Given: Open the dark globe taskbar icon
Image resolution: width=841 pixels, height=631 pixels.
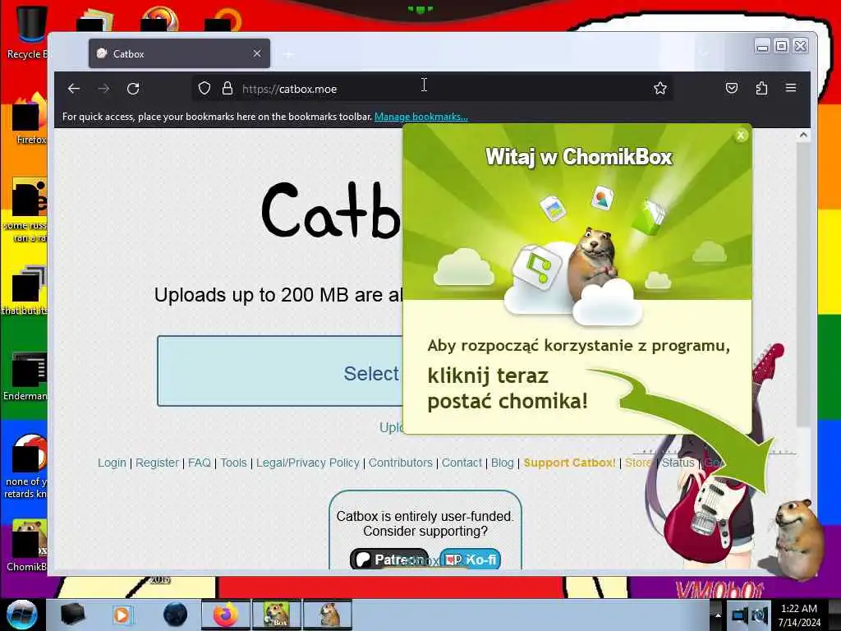Looking at the screenshot, I should click(175, 615).
